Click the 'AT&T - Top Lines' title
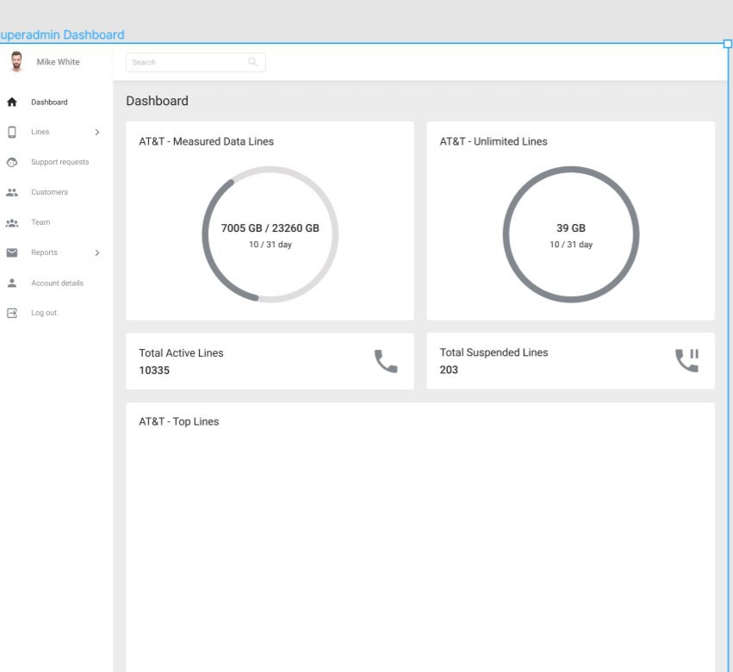The height and width of the screenshot is (672, 733). (178, 422)
